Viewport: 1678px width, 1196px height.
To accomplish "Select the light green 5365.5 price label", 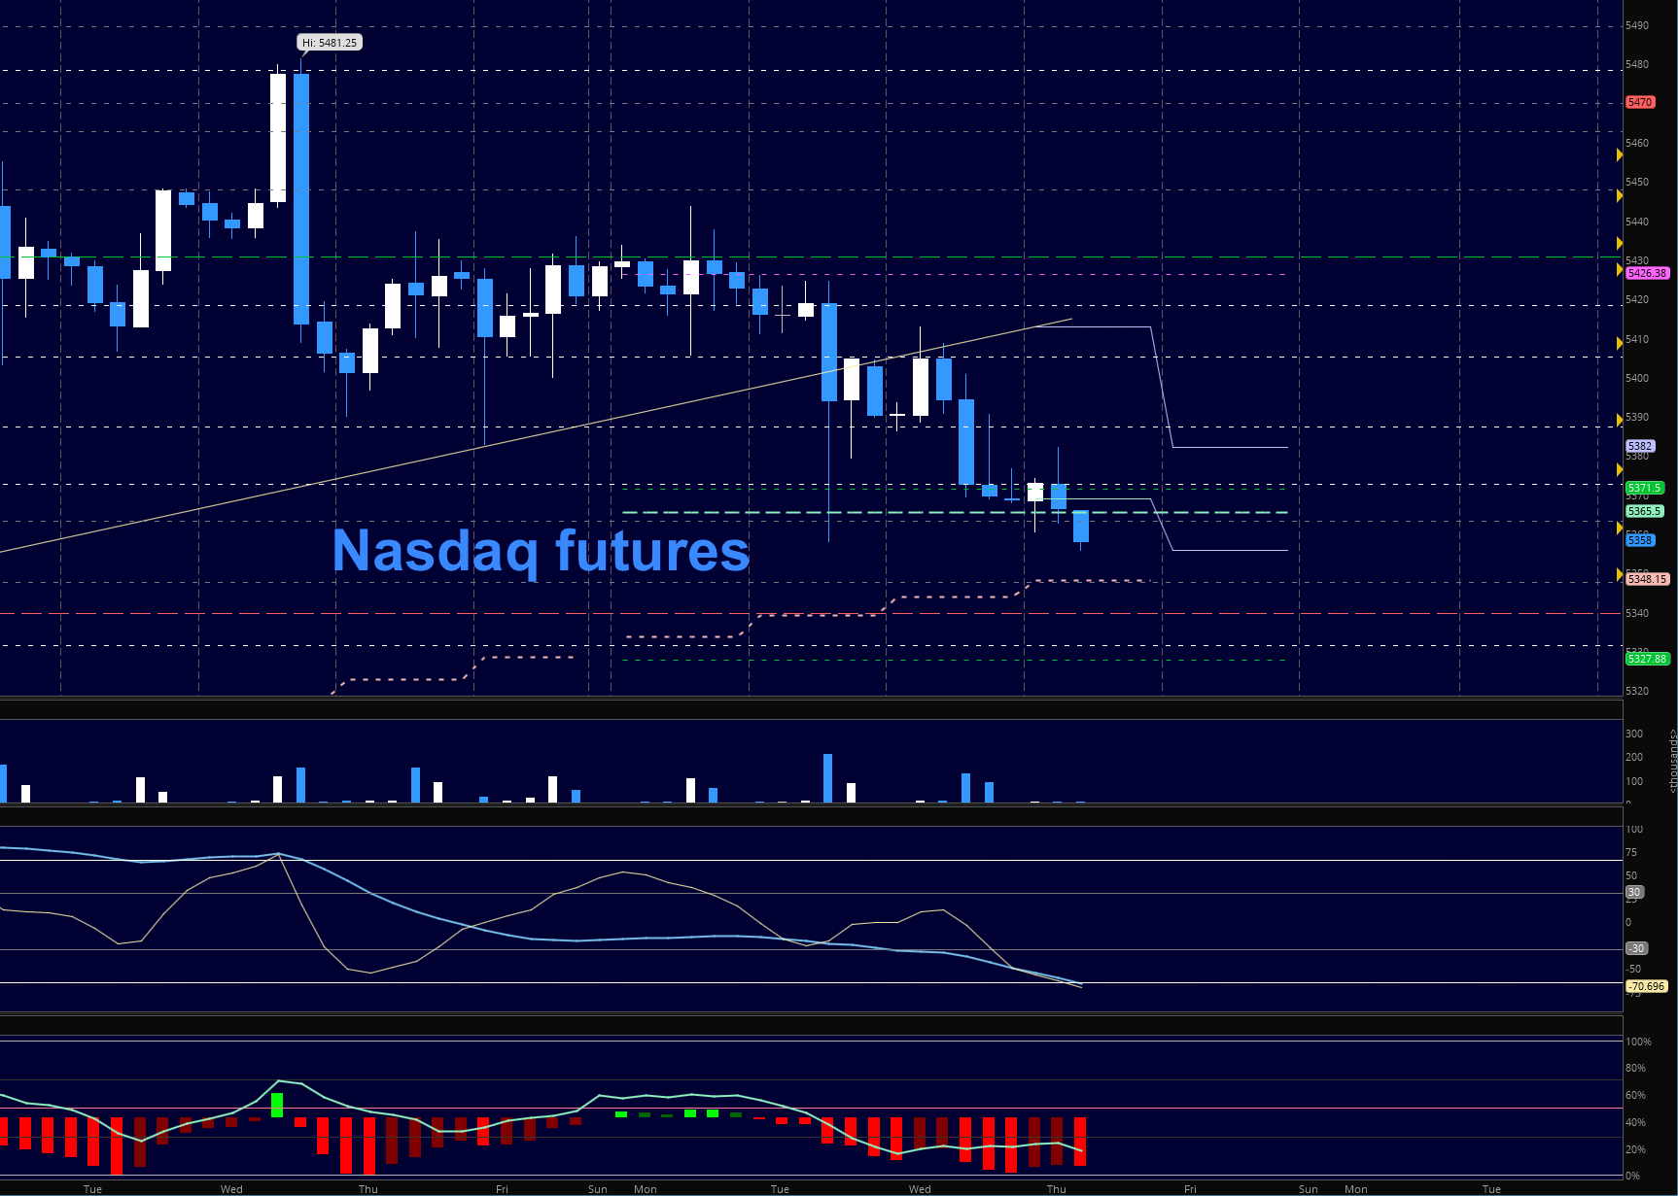I will tap(1645, 511).
